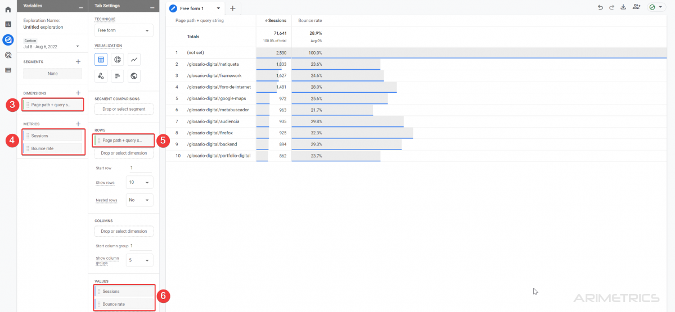Click the None segments placeholder
675x312 pixels.
[x=52, y=74]
